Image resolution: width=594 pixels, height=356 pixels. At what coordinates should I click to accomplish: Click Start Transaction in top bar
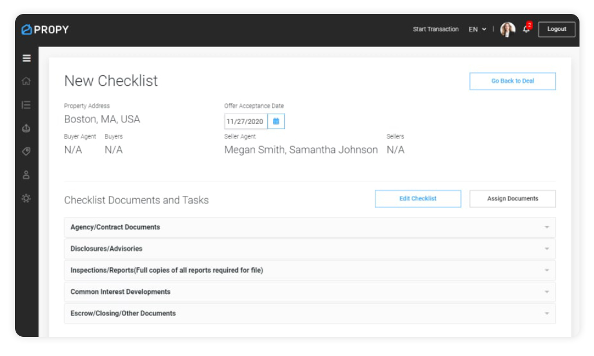coord(436,30)
